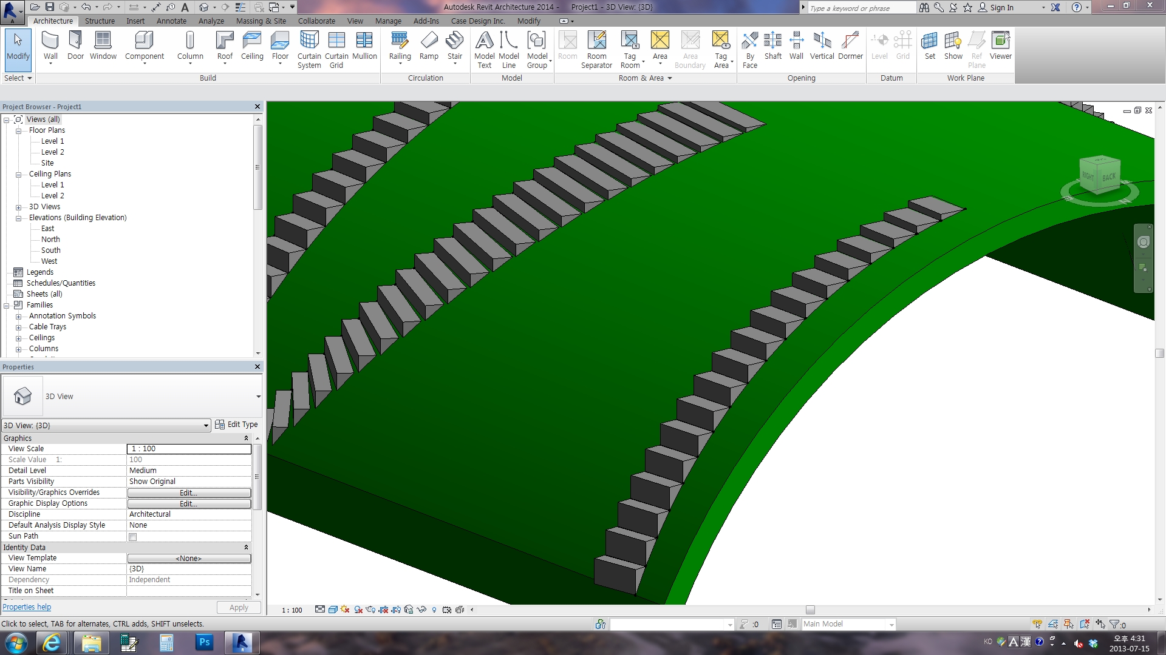Enable the Sun Path checkbox
This screenshot has width=1166, height=655.
(132, 537)
